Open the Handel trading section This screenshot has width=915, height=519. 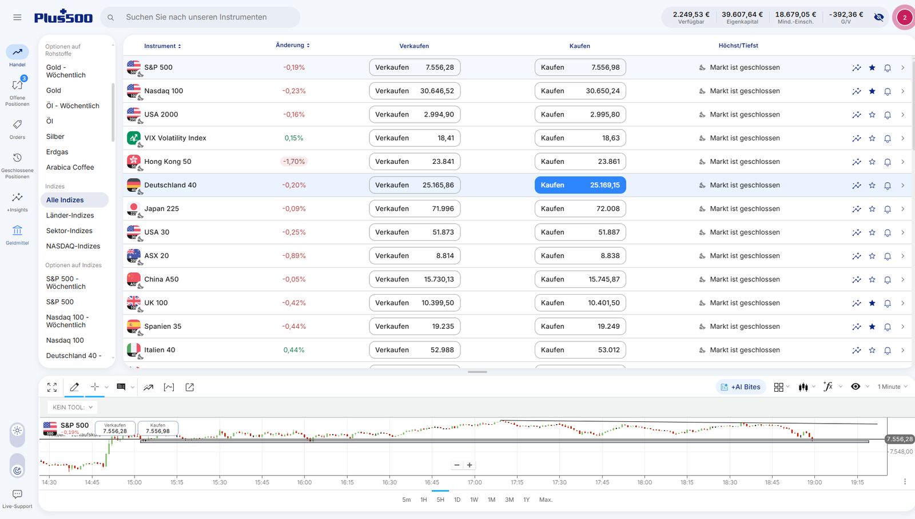17,56
